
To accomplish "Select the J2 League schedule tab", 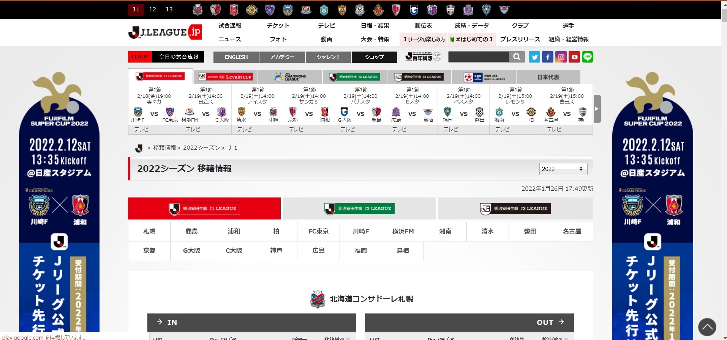I will 355,77.
